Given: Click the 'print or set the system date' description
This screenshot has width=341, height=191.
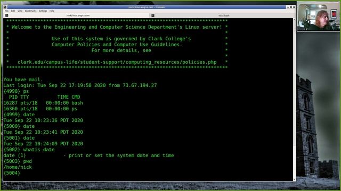Looking at the screenshot, I should [x=121, y=155].
